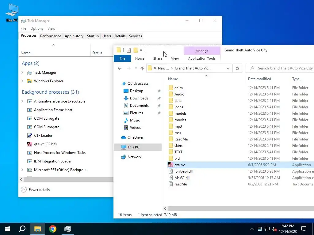Select the iphlpapi.dll file icon
The width and height of the screenshot is (314, 235).
coord(170,171)
